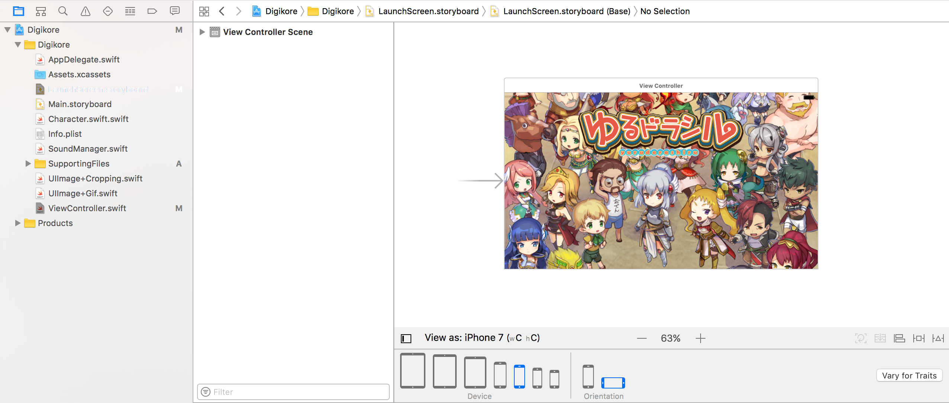Zoom in the storyboard canvas
This screenshot has width=949, height=403.
pyautogui.click(x=701, y=338)
